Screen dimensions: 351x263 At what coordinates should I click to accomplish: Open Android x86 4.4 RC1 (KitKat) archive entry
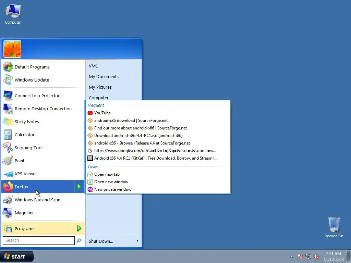(158, 158)
